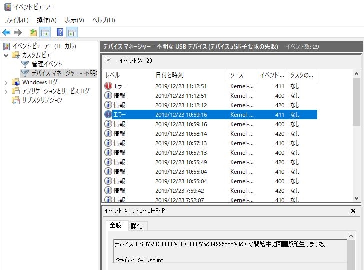The width and height of the screenshot is (364, 270).
Task: Click the event list scrollbar down arrow
Action: coord(357,198)
